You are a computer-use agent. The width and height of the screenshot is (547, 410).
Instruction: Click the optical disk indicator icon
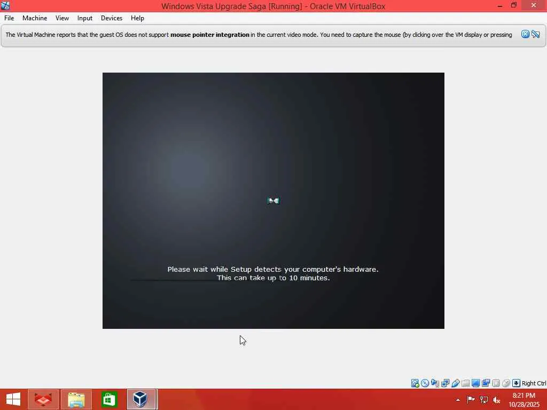tap(425, 383)
